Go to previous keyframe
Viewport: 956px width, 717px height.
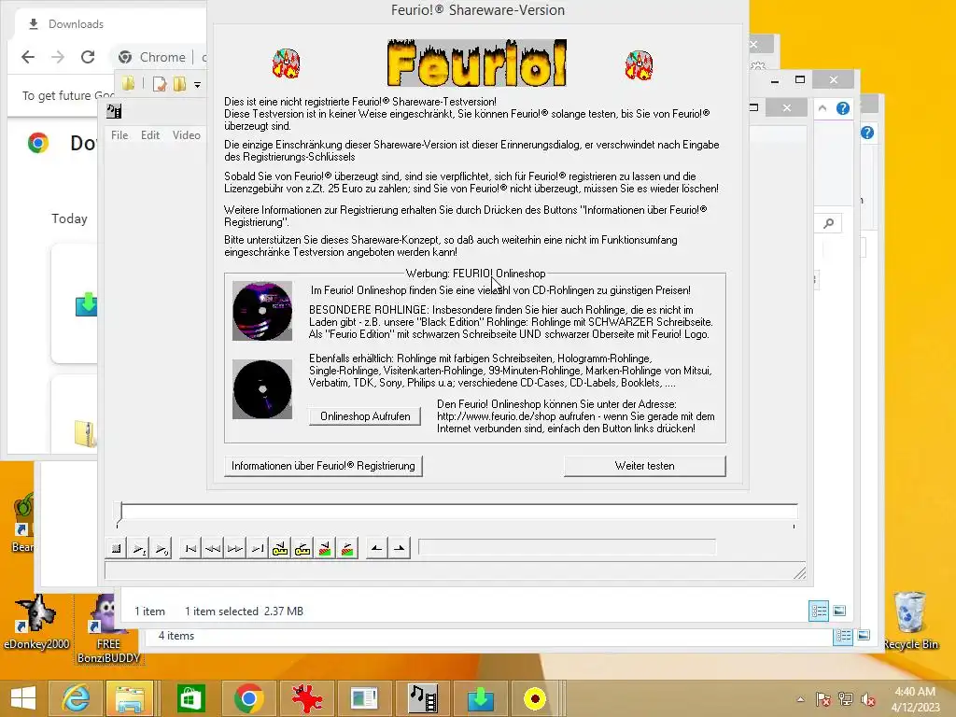point(280,549)
